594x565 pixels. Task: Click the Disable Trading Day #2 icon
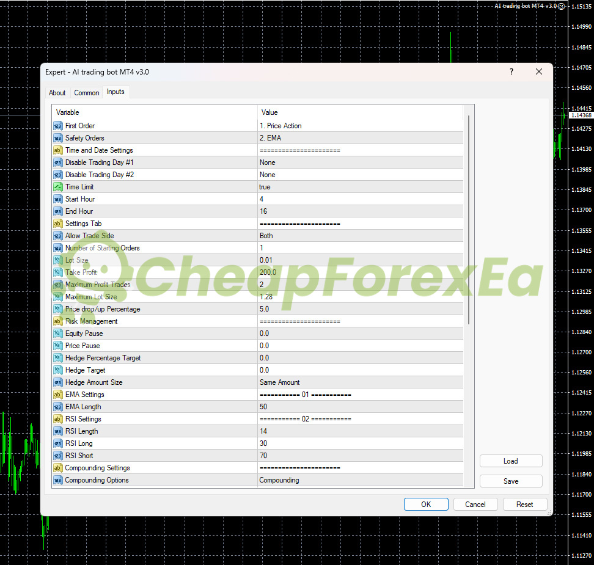[57, 175]
